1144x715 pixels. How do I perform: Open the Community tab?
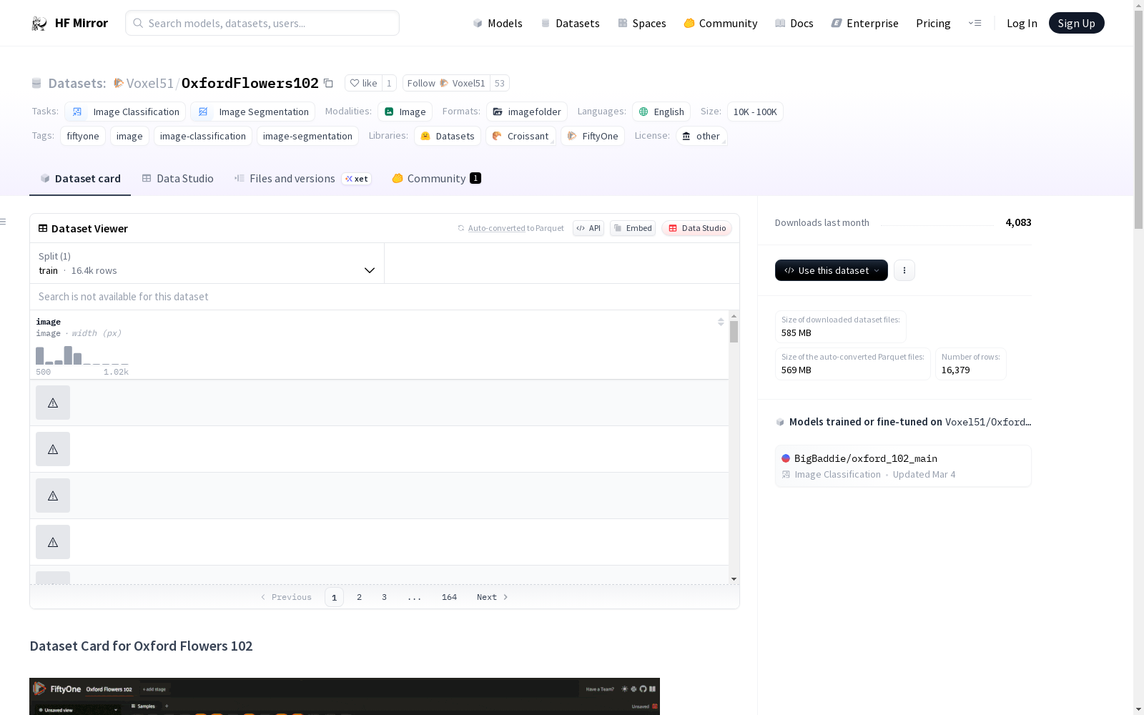(x=436, y=179)
